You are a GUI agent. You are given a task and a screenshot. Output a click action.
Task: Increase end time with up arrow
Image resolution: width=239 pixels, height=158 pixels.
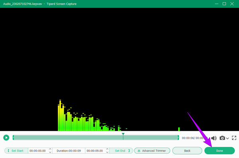pos(107,149)
